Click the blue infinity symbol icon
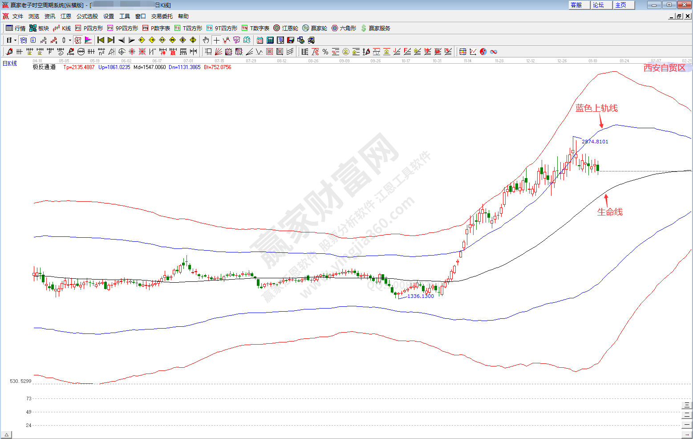Screen dimensions: 693x439 point(494,52)
